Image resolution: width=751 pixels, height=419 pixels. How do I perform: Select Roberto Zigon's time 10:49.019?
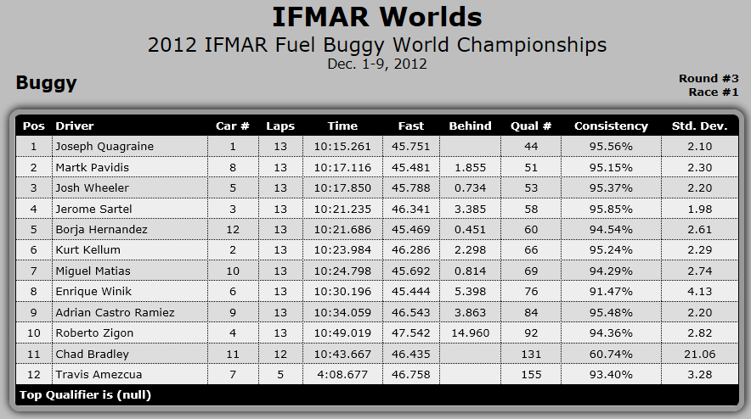pyautogui.click(x=342, y=332)
